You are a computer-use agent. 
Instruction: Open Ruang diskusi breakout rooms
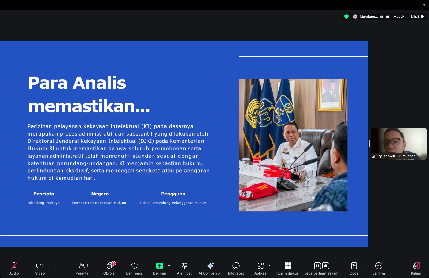pyautogui.click(x=288, y=266)
